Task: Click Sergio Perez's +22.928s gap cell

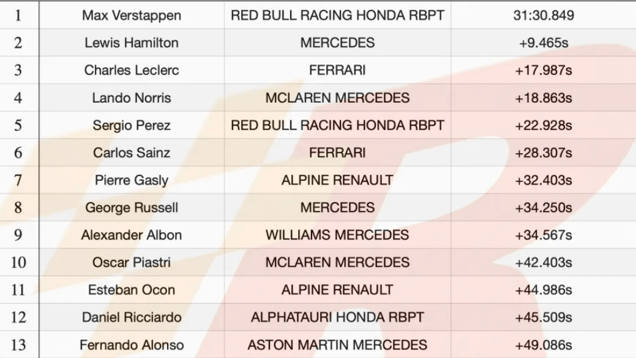Action: pyautogui.click(x=543, y=125)
